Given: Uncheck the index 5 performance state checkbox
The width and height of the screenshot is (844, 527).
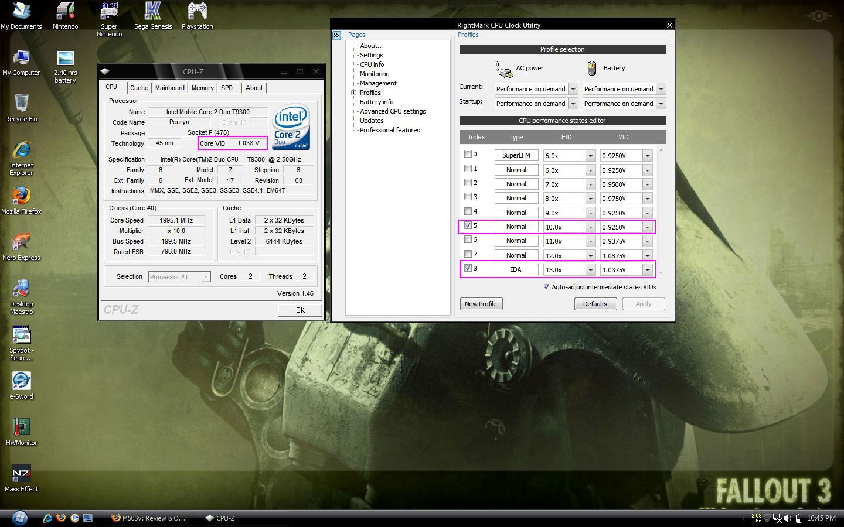Looking at the screenshot, I should 468,225.
